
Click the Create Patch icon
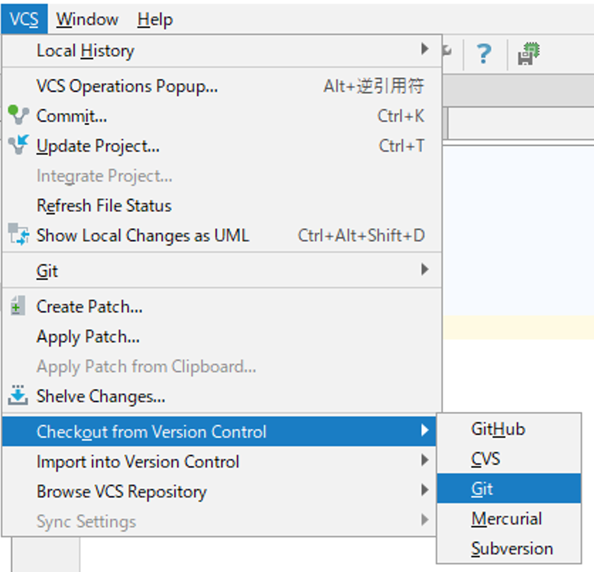[x=17, y=306]
